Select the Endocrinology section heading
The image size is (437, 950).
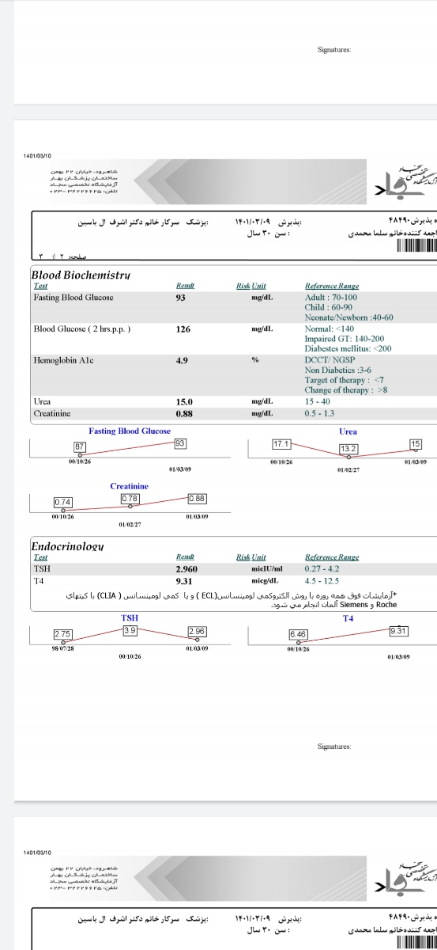click(67, 546)
